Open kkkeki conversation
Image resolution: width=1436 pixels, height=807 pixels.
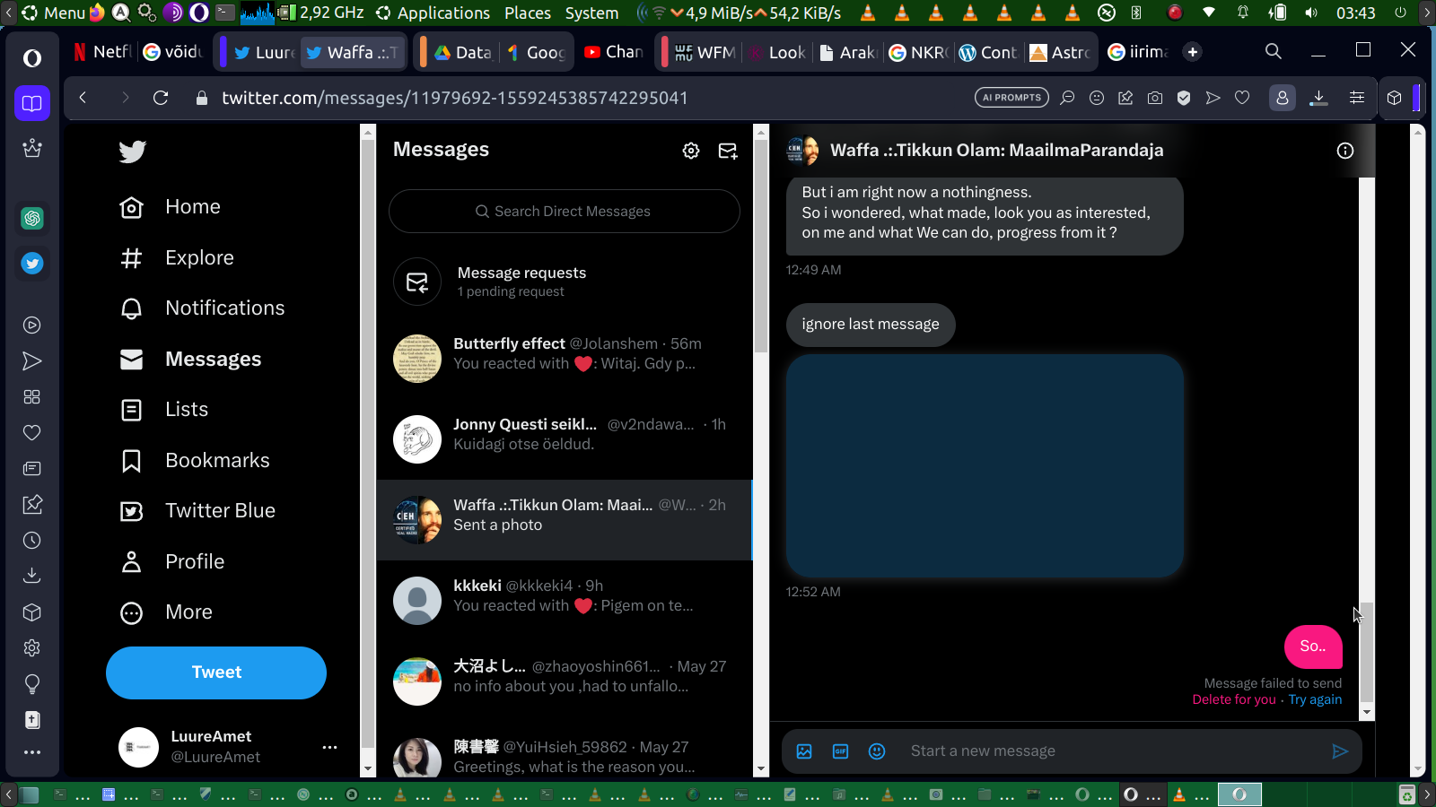[x=565, y=601]
